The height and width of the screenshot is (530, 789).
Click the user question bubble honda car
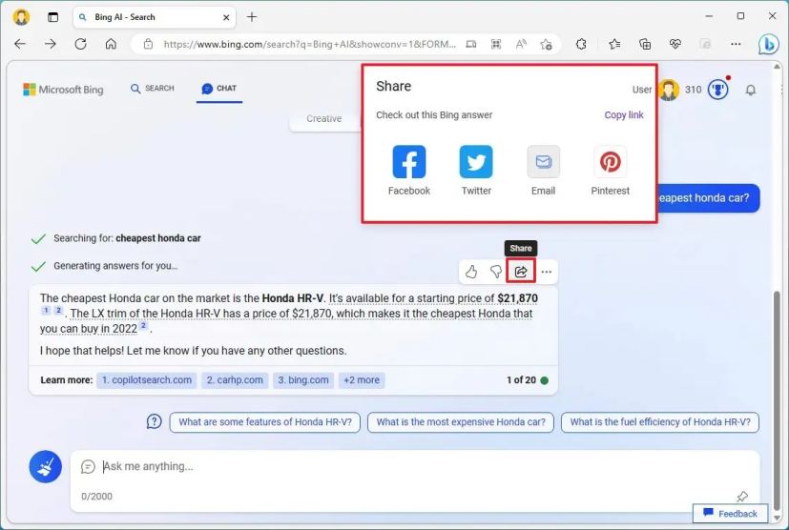point(709,198)
